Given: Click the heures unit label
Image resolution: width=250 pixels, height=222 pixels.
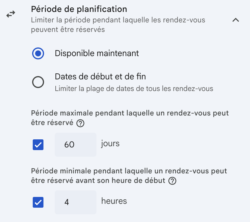Looking at the screenshot, I should [x=114, y=201].
